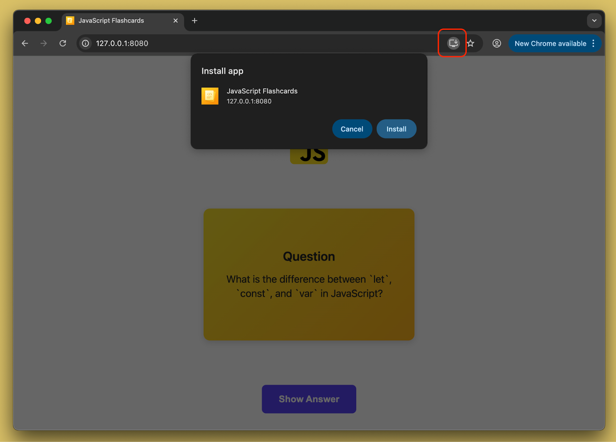Screen dimensions: 616x442
Task: Cancel the Install app dialog
Action: pyautogui.click(x=352, y=129)
